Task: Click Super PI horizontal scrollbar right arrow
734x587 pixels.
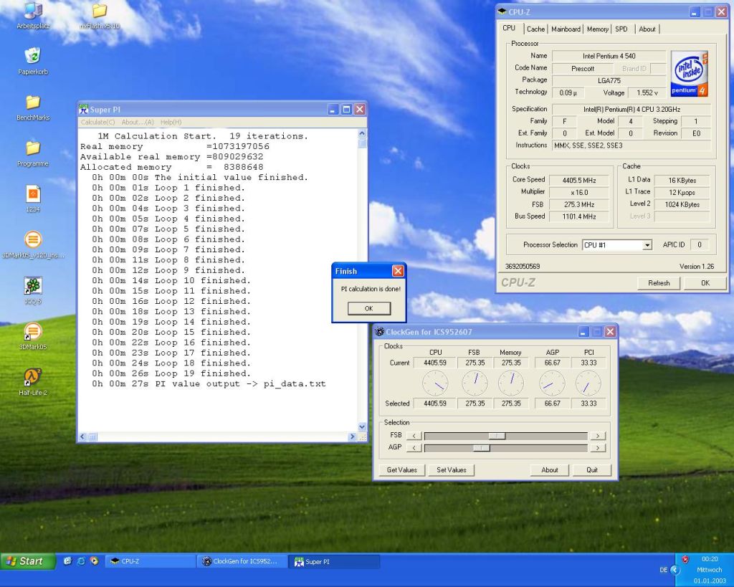Action: coord(353,436)
